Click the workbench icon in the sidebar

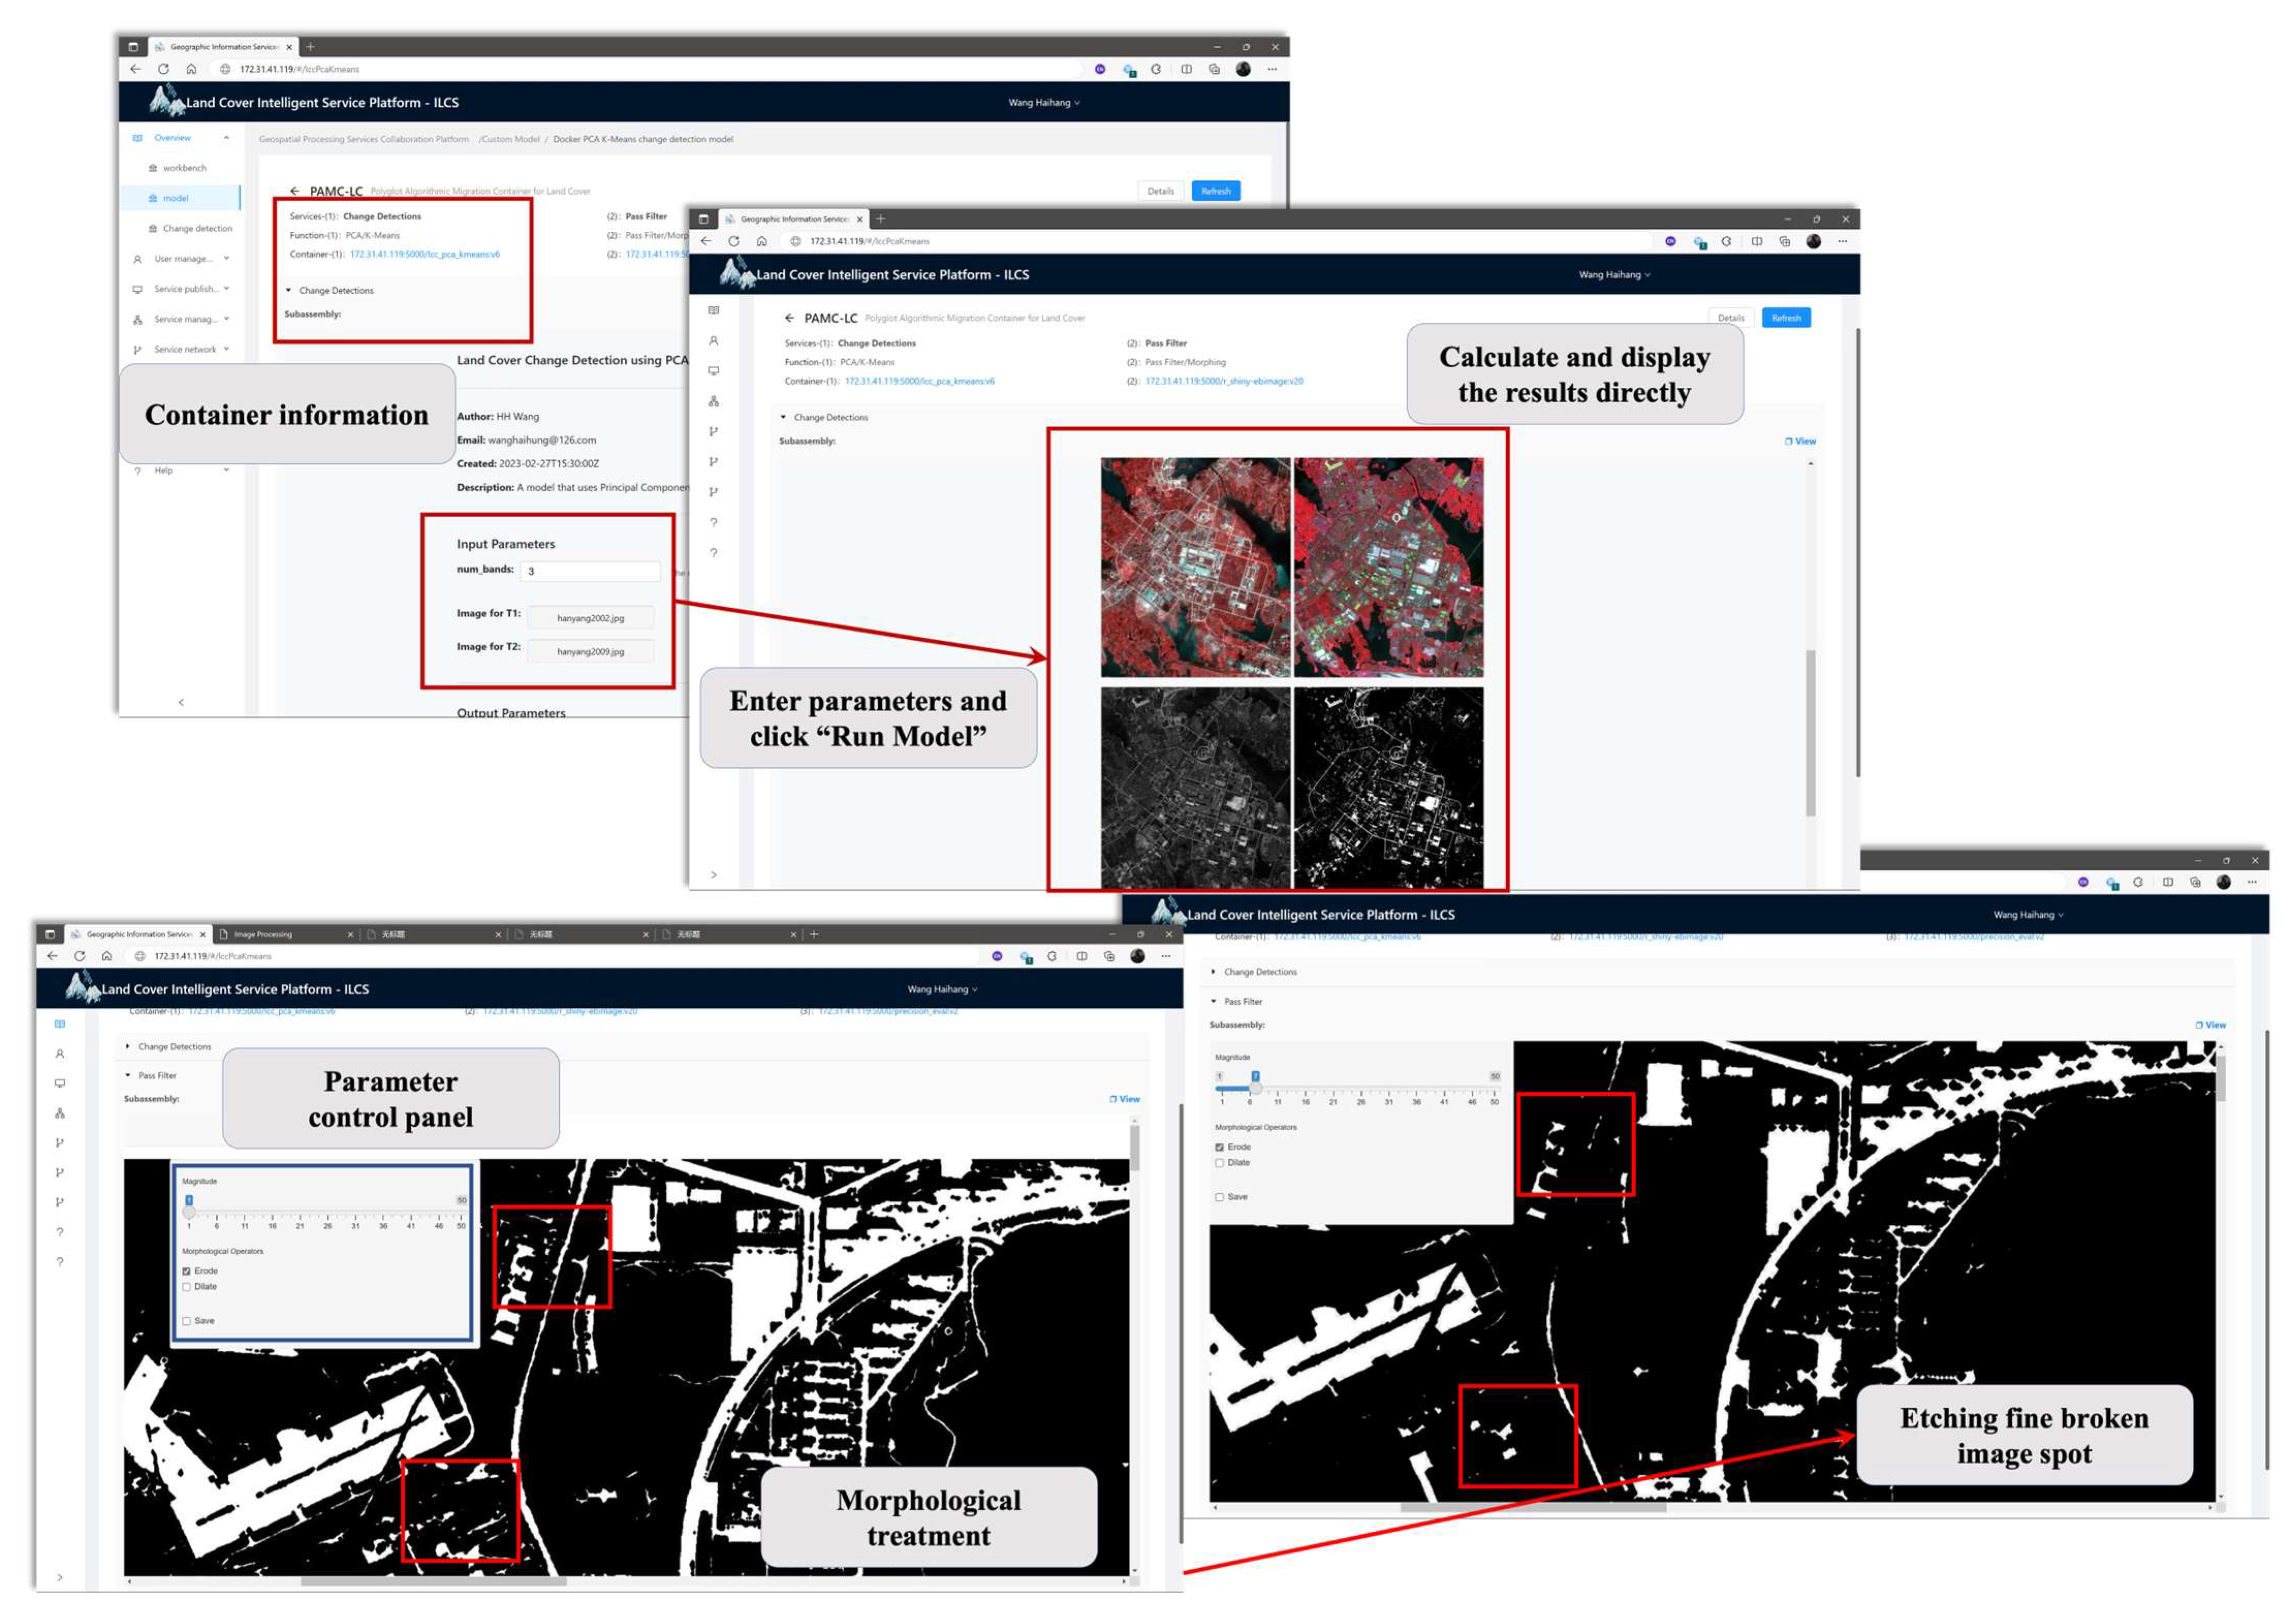coord(152,168)
